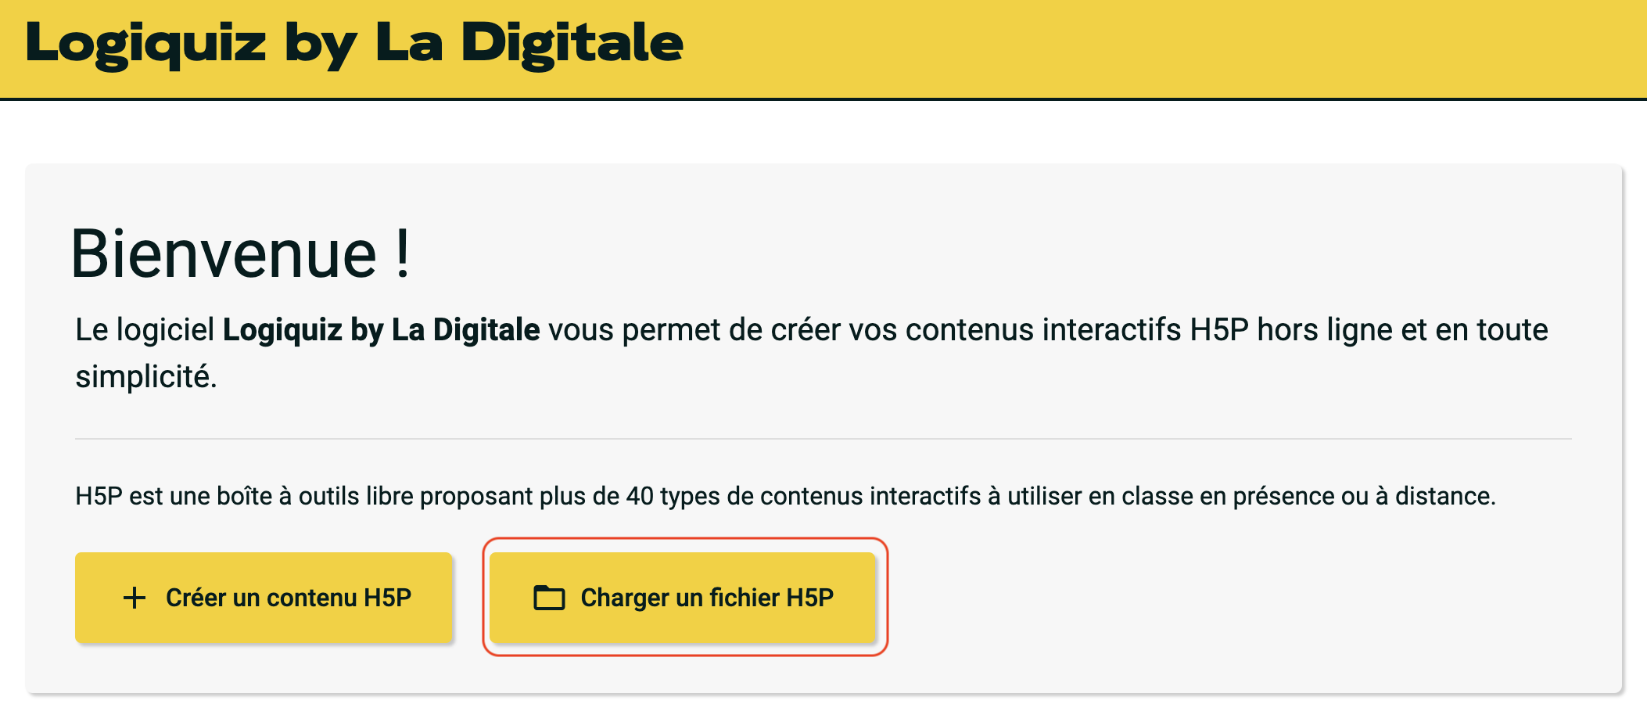Click the word "Logiquiz" in the header title
Viewport: 1647px width, 715px height.
(x=146, y=44)
